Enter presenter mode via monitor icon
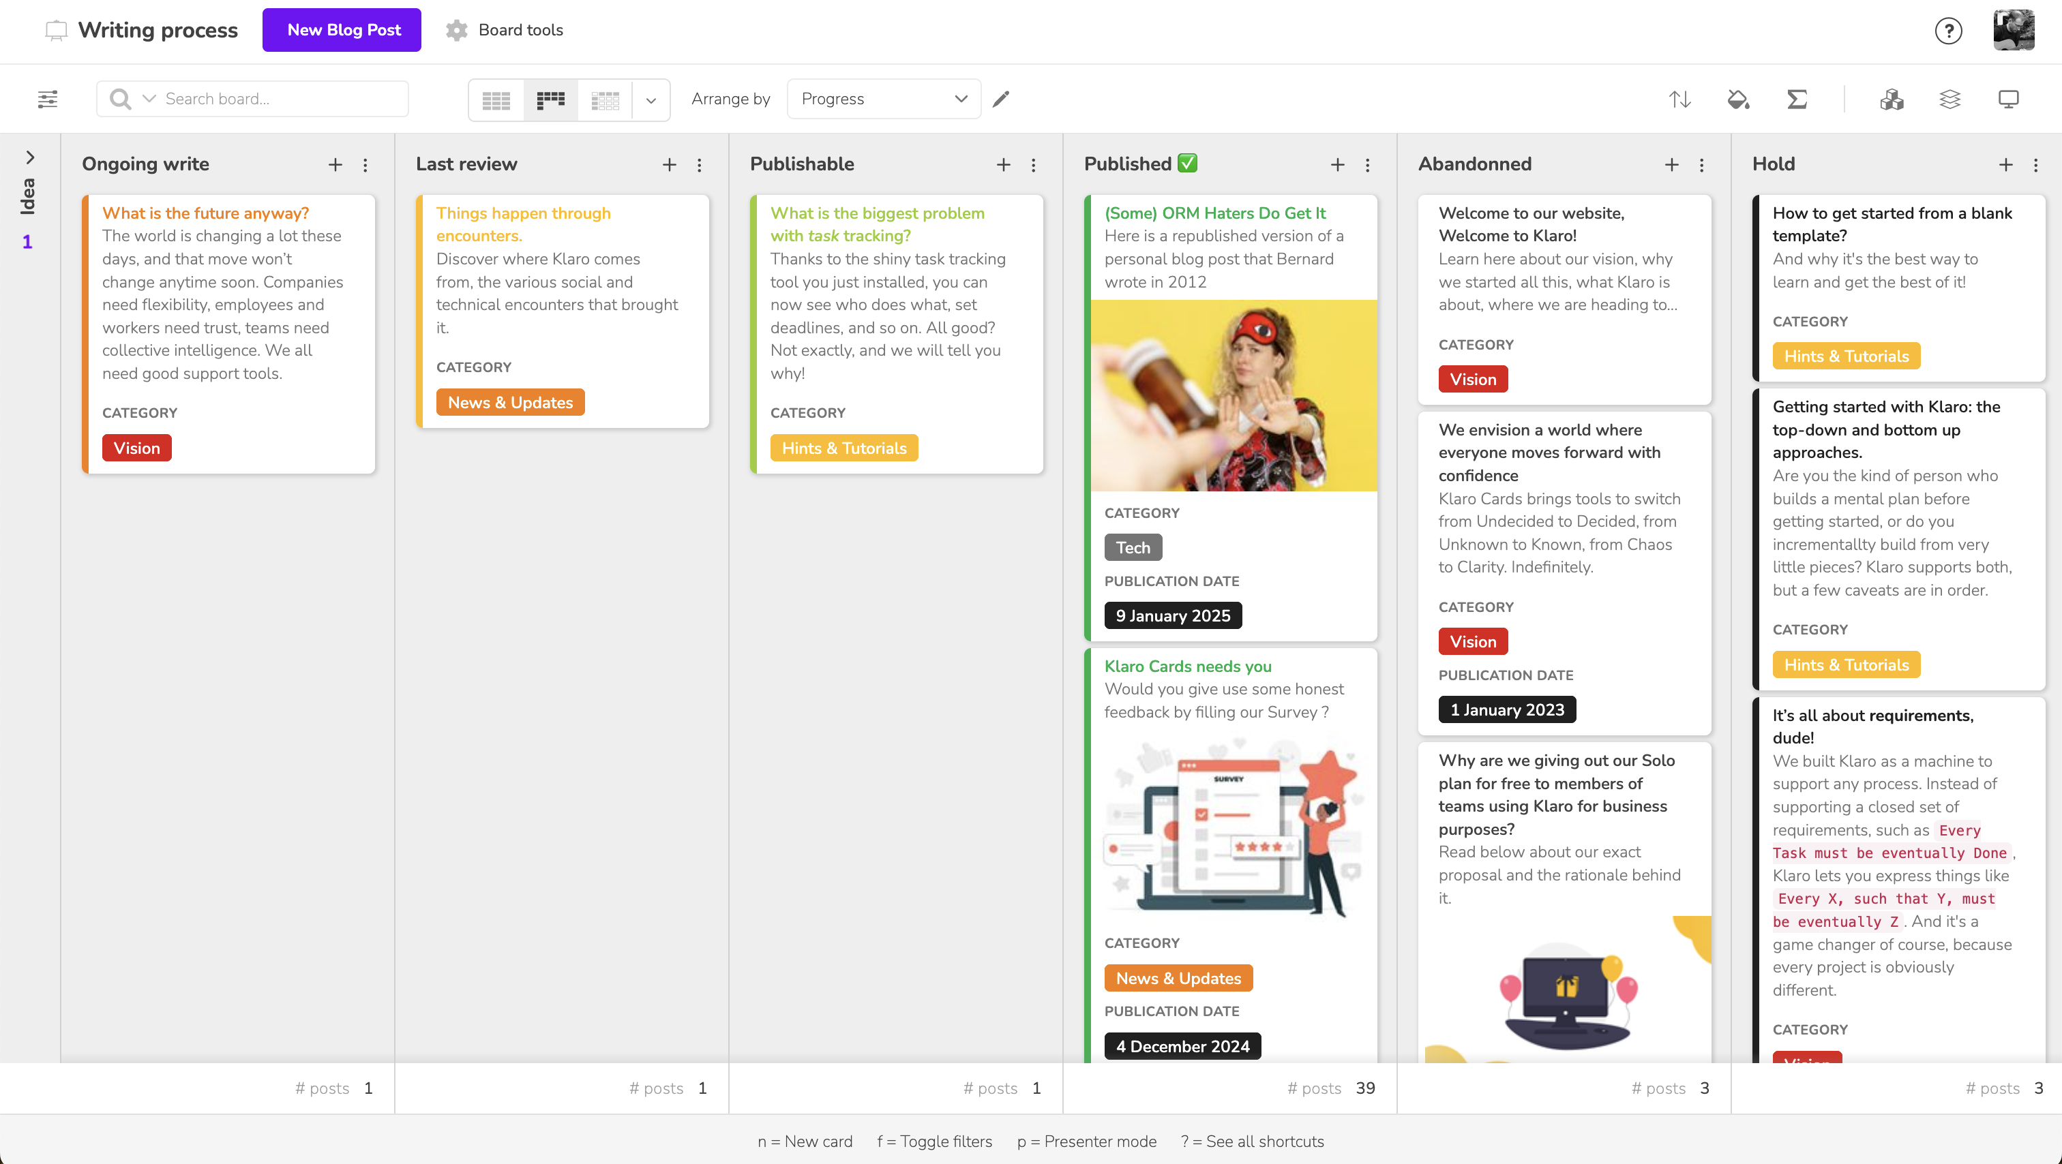 pyautogui.click(x=2008, y=99)
